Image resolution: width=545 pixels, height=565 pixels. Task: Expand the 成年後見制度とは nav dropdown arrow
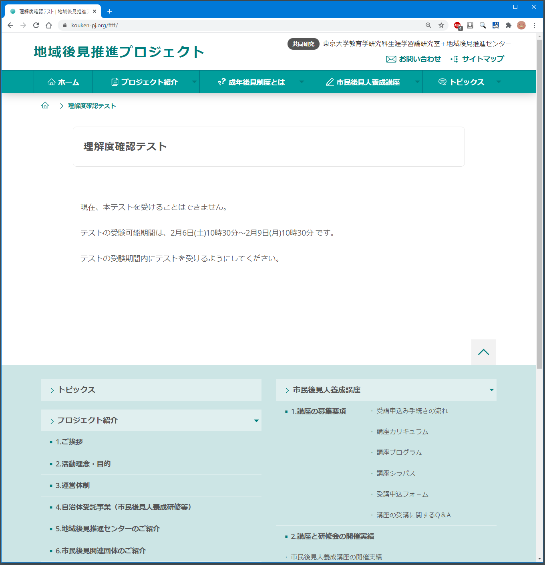click(x=302, y=82)
